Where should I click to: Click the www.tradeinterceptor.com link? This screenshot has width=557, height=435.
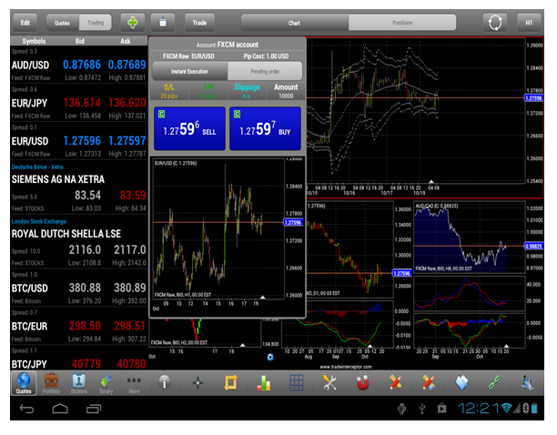click(346, 367)
